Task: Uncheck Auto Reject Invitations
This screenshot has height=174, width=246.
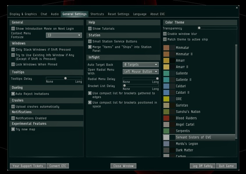Action: (x=13, y=94)
